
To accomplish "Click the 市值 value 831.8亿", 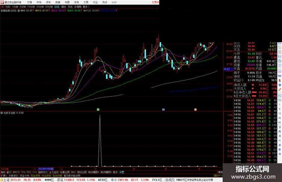I will [272, 61].
